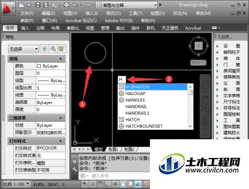Image resolution: width=249 pixels, height=189 pixels.
Task: Open the 无选择 object selection dropdown
Action: [23, 49]
